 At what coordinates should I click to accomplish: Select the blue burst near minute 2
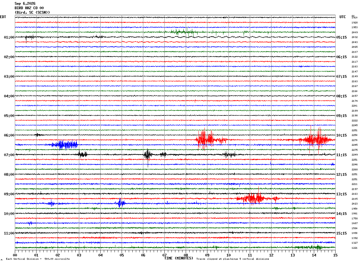click(x=65, y=145)
